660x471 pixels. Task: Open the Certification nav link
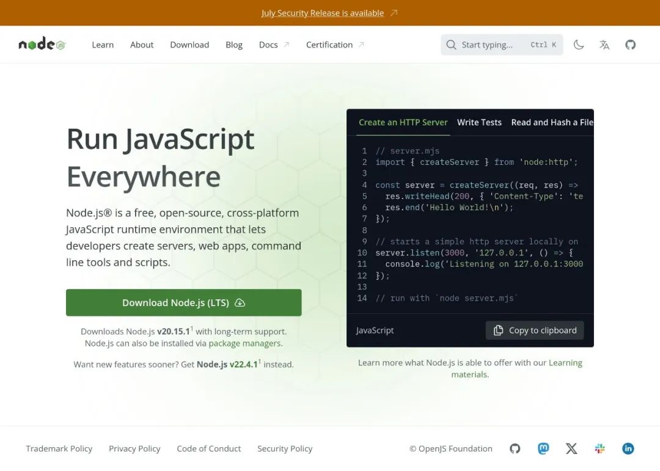pos(335,45)
